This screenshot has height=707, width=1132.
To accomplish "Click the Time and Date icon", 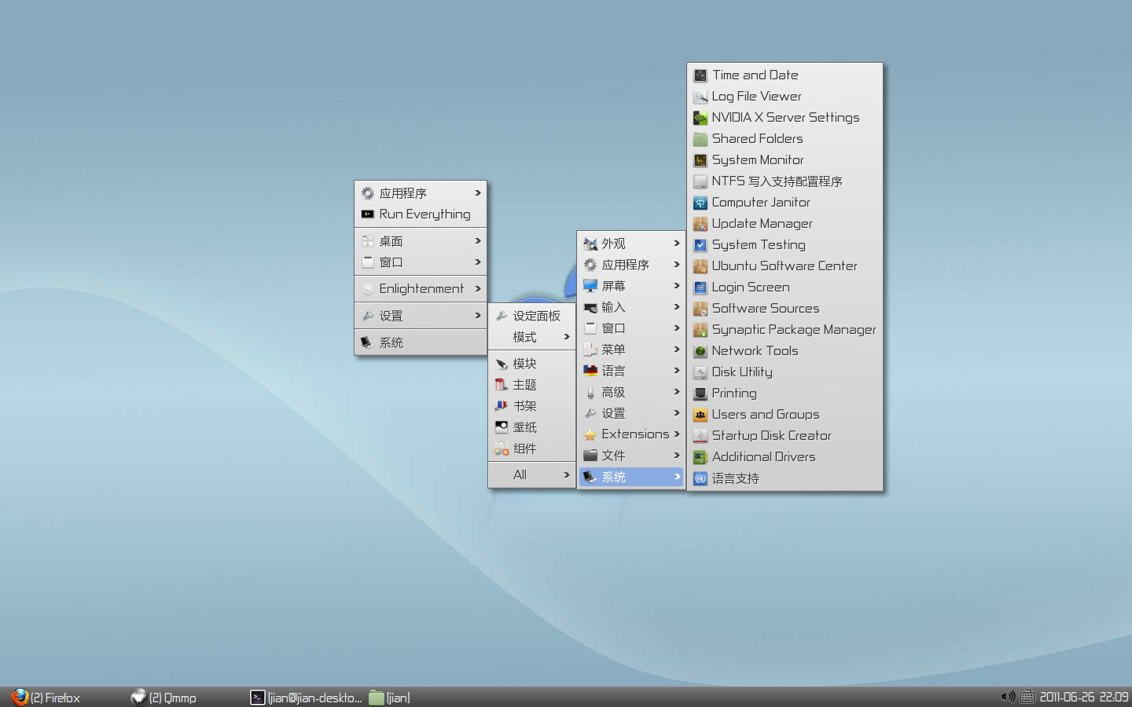I will point(700,75).
